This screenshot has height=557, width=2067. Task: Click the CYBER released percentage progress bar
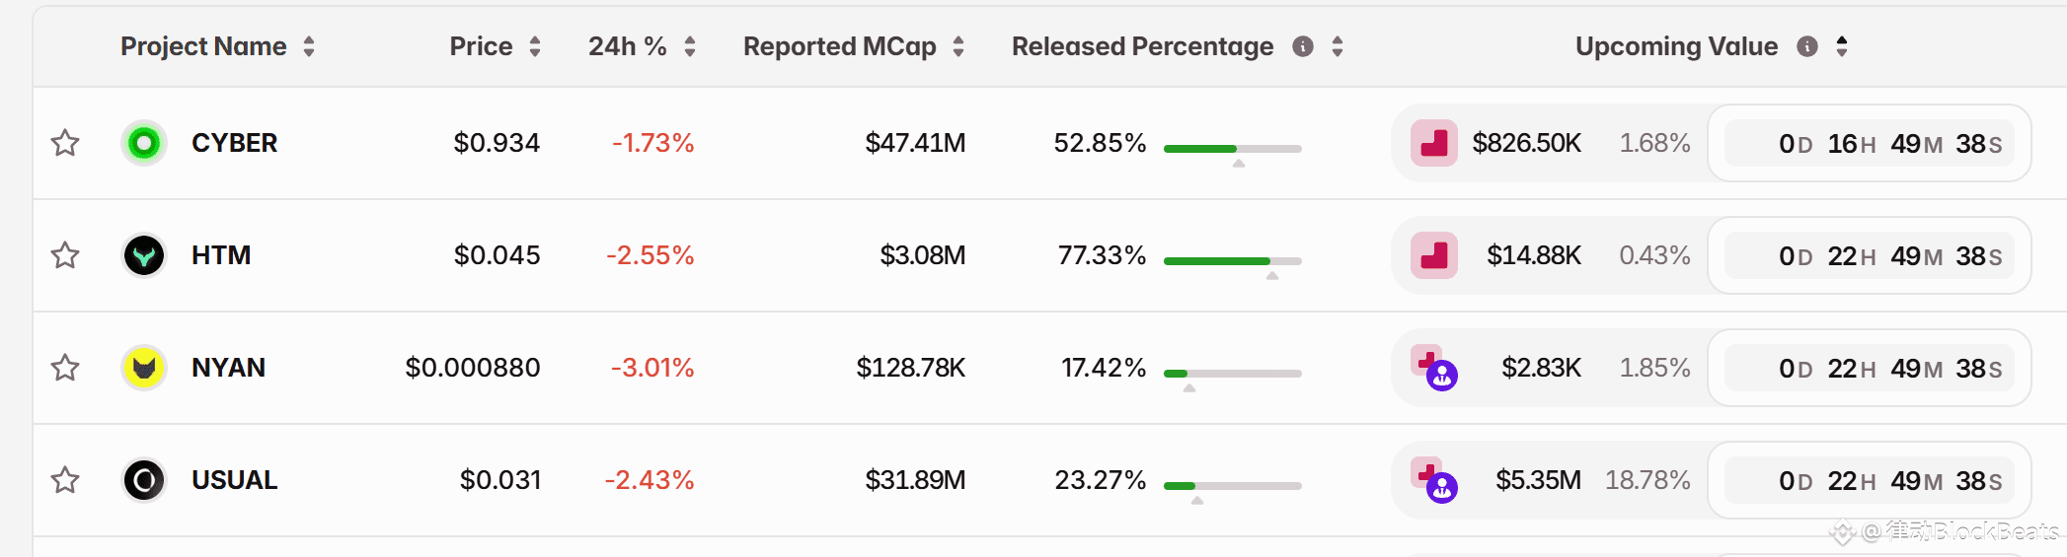click(x=1233, y=149)
